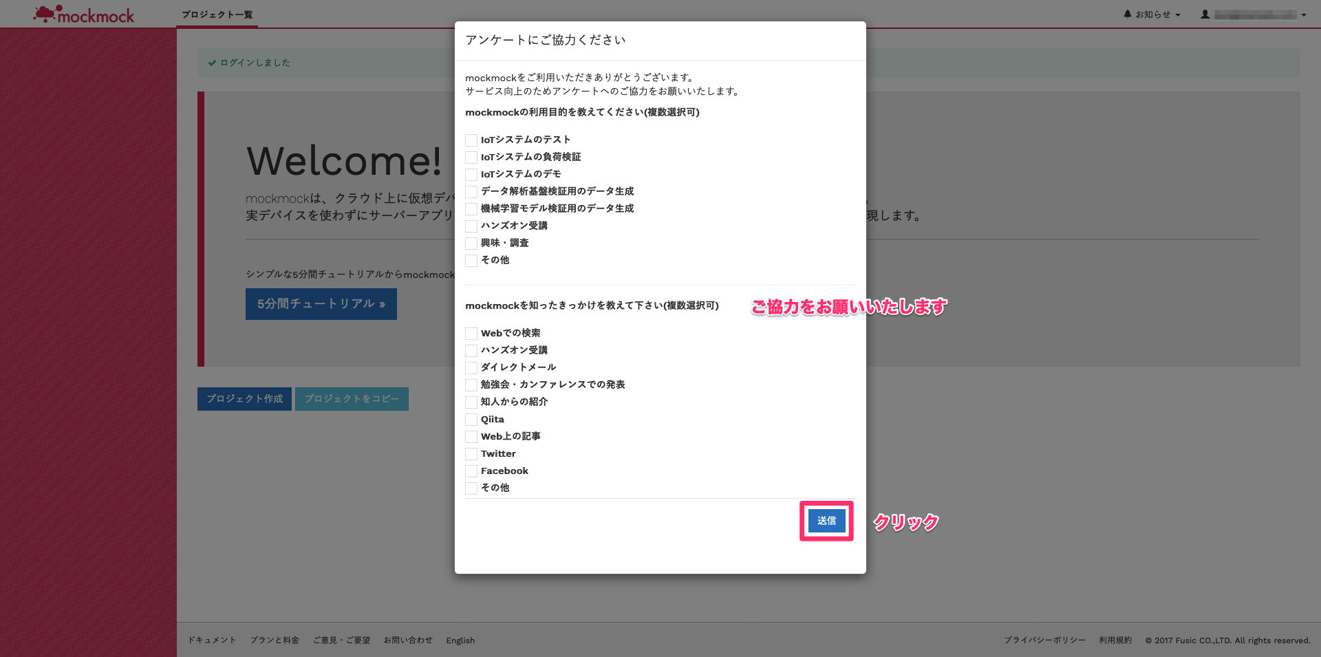The width and height of the screenshot is (1321, 657).
Task: Check the Facebook option
Action: tap(471, 471)
